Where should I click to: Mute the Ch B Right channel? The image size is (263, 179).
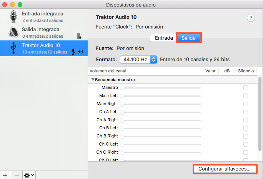(246, 136)
